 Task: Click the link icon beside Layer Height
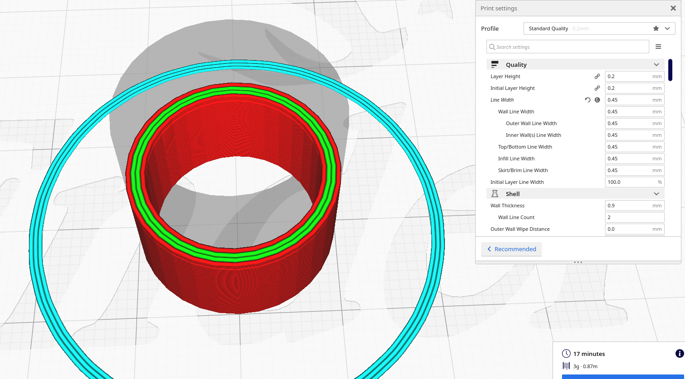597,76
